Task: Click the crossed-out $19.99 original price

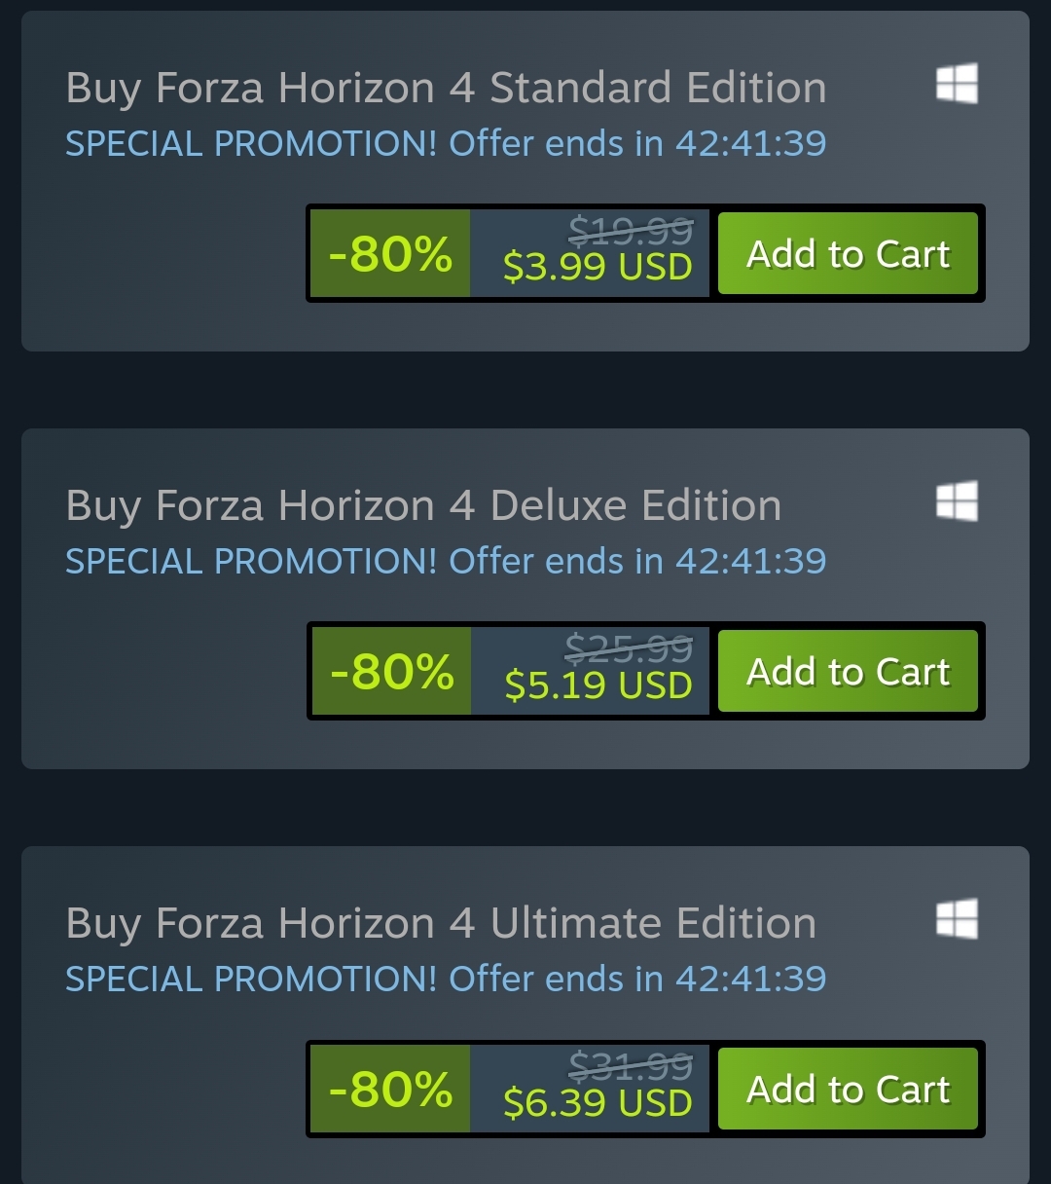Action: pos(631,232)
